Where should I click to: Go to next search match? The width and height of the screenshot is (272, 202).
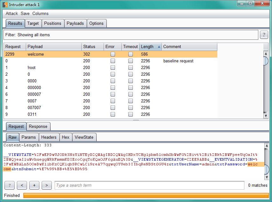[47, 185]
